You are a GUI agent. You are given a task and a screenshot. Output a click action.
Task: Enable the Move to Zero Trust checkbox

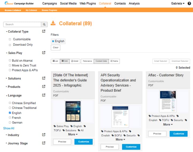coord(10,65)
